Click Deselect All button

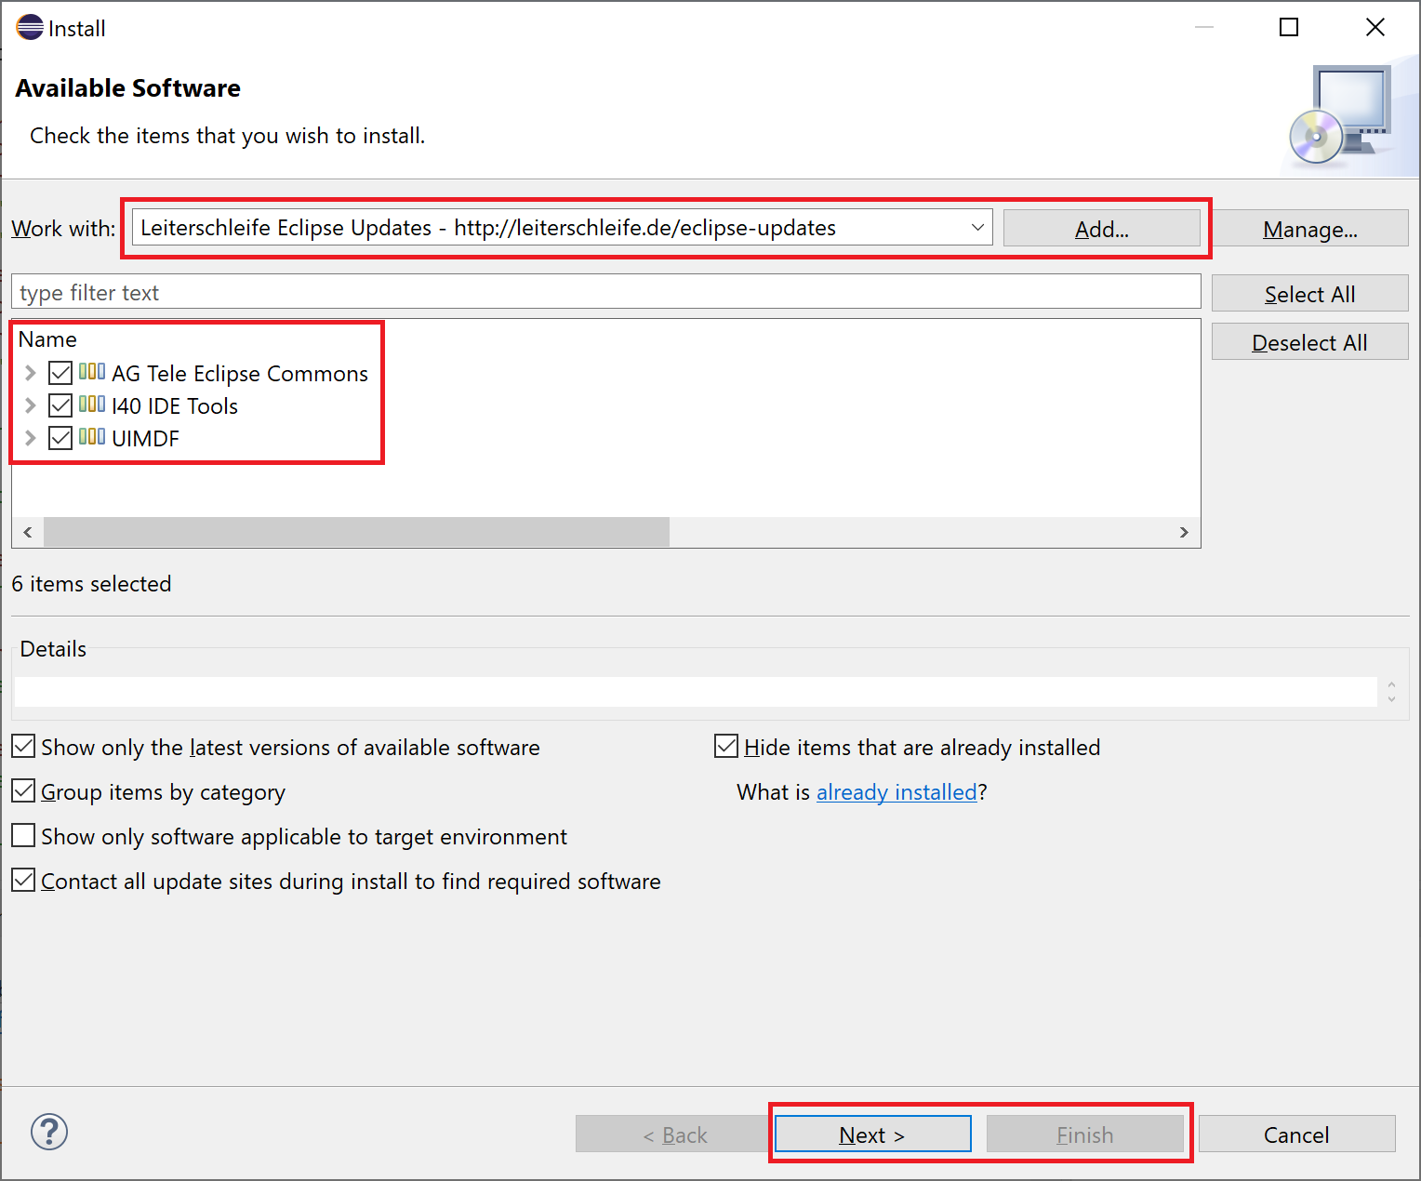[x=1309, y=342]
